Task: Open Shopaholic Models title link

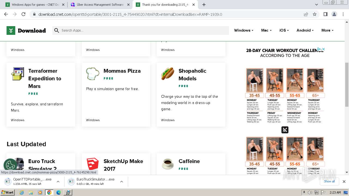Action: coord(192,75)
